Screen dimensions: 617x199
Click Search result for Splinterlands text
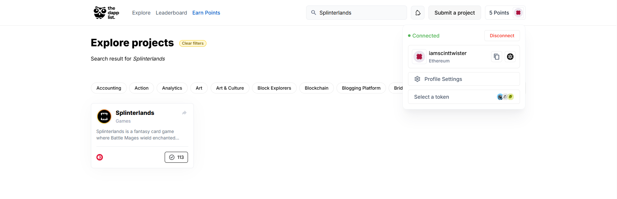[x=128, y=59]
